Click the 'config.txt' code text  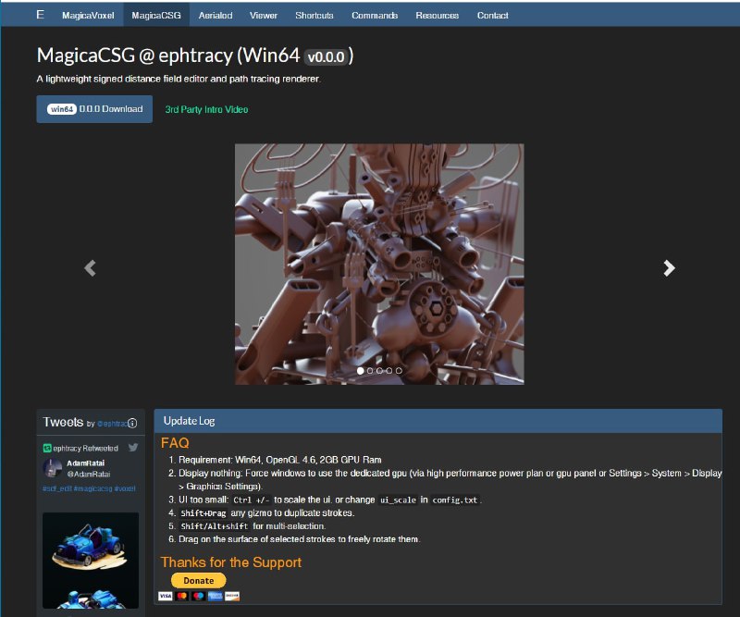[455, 500]
